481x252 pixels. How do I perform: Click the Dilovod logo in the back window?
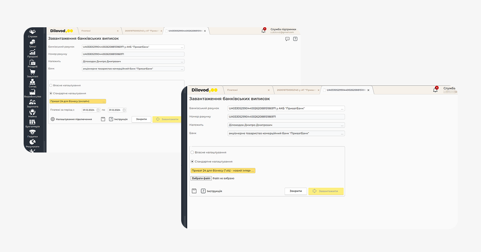pos(61,30)
